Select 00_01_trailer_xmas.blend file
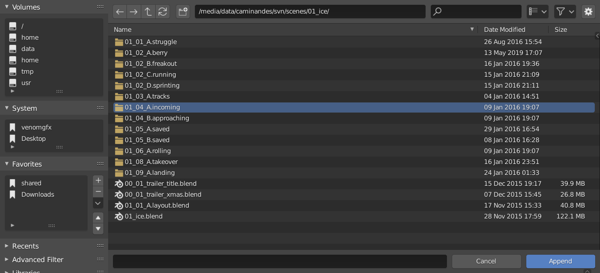This screenshot has width=600, height=273. (x=354, y=195)
